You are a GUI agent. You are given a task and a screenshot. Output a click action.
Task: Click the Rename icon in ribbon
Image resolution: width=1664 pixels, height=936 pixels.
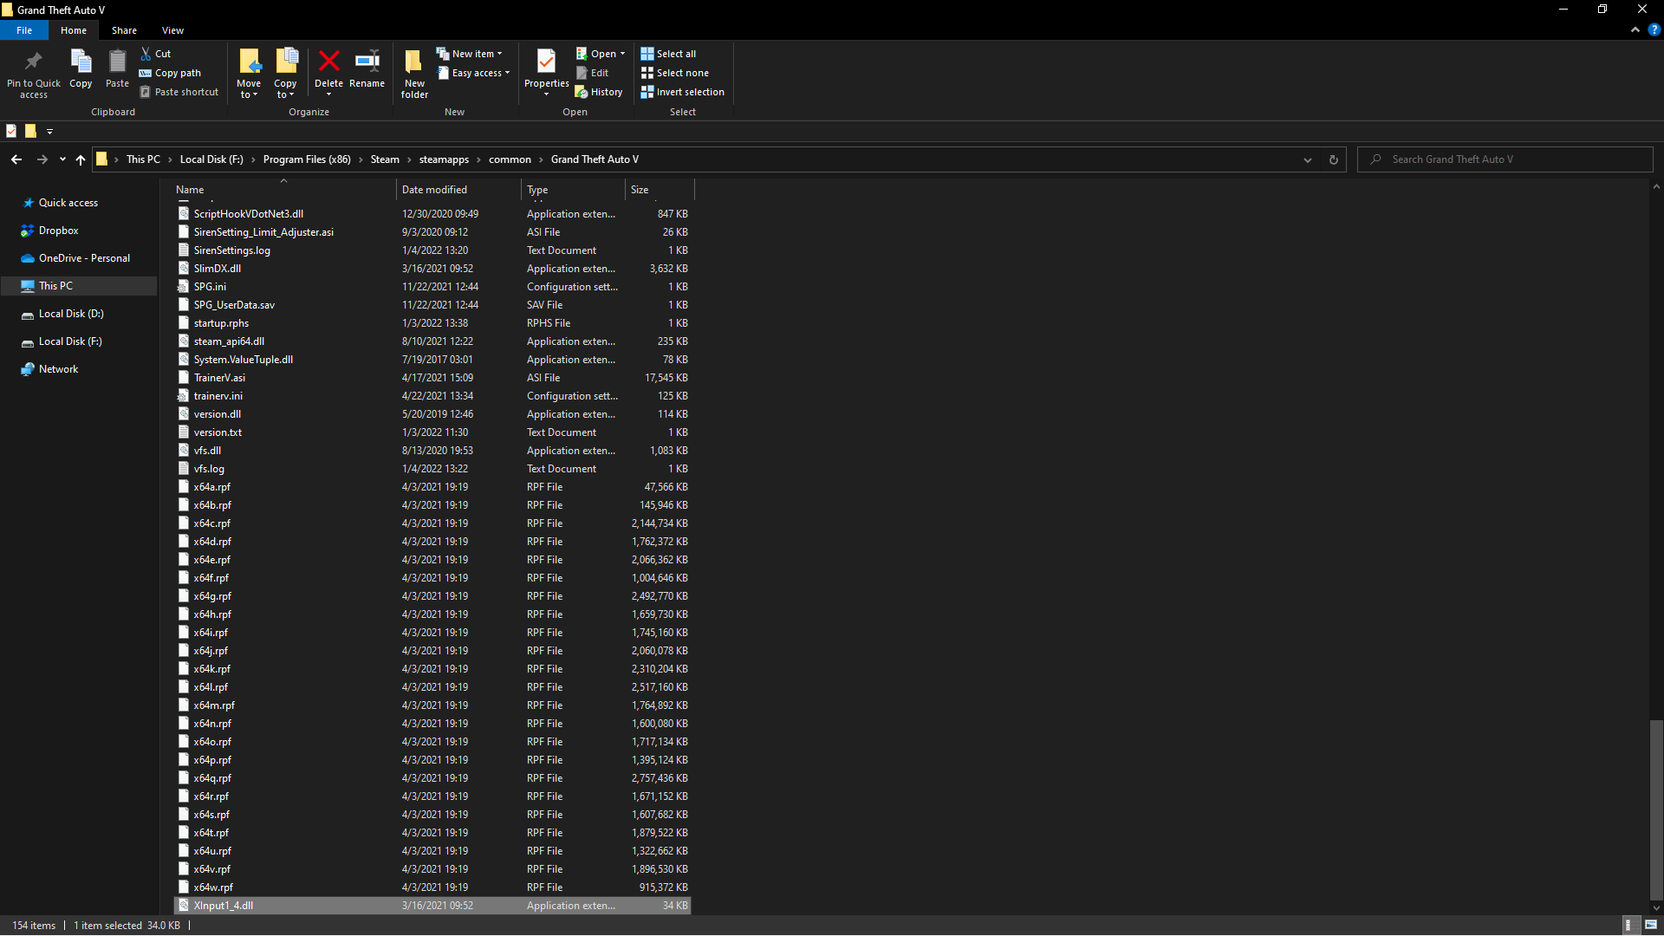367,62
